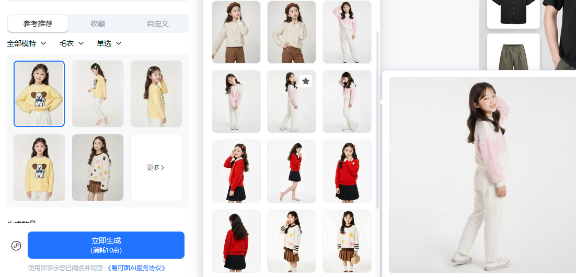Image resolution: width=576 pixels, height=277 pixels.
Task: Choose star sweater result with striped sleeves and socks
Action: [x=292, y=241]
